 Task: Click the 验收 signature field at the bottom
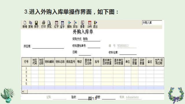pyautogui.click(x=83, y=97)
